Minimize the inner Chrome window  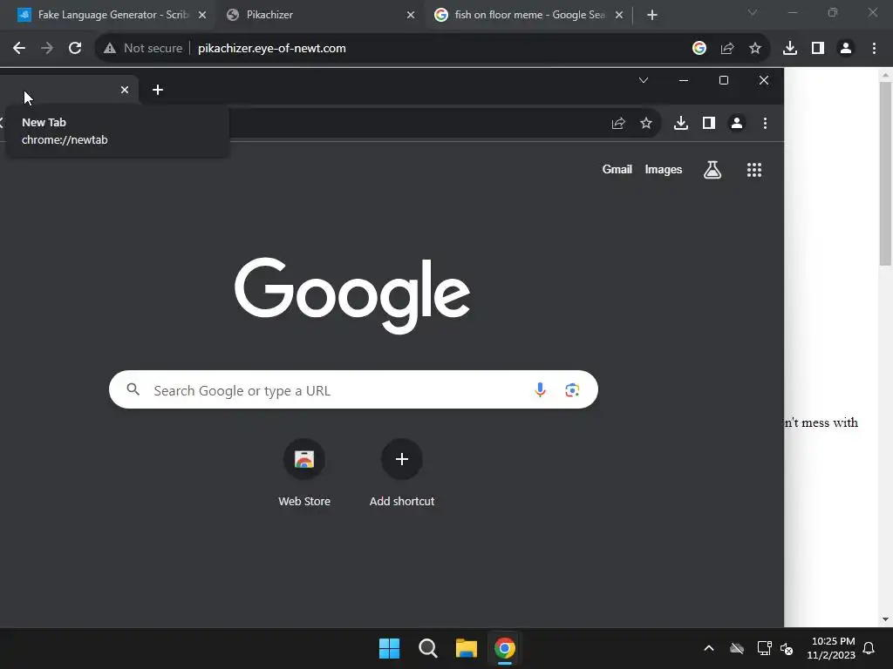[684, 80]
